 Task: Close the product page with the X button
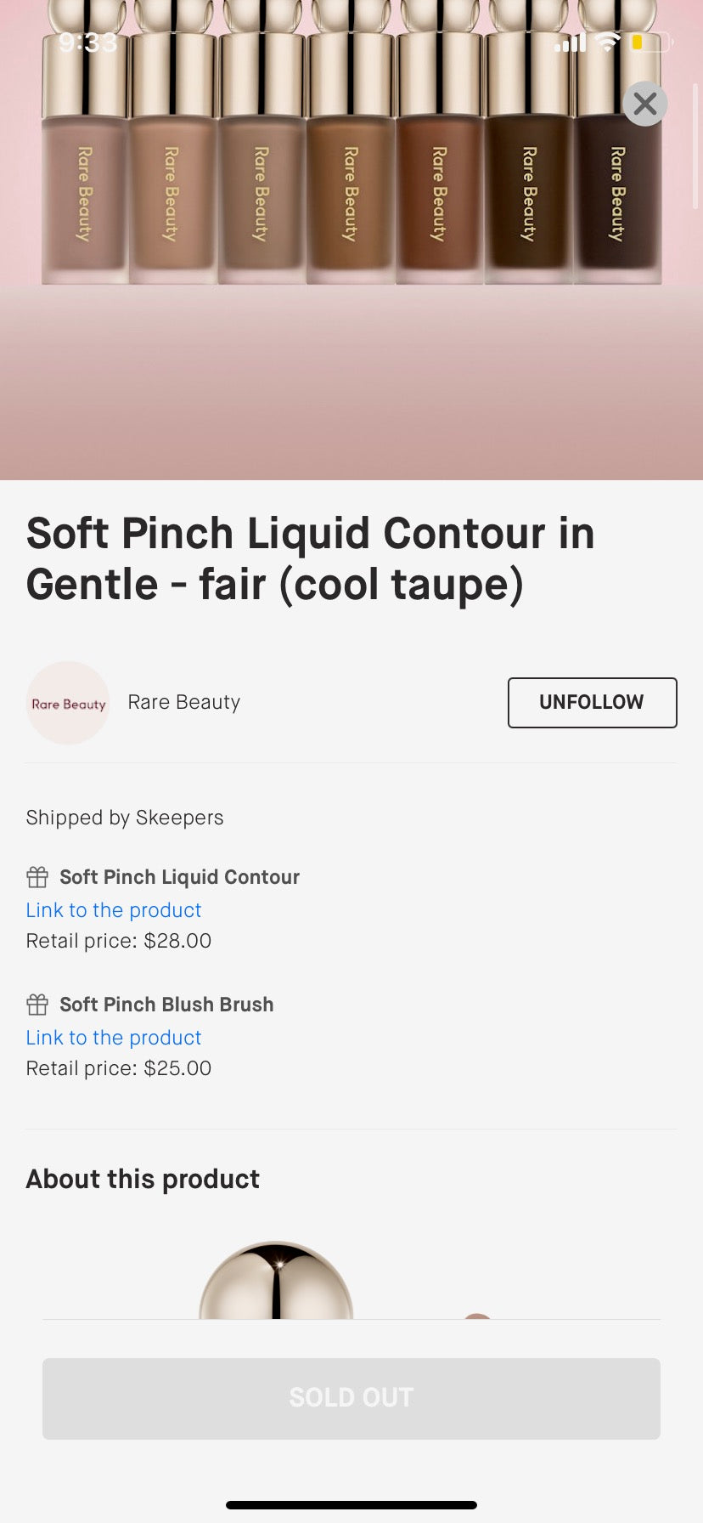pos(645,104)
